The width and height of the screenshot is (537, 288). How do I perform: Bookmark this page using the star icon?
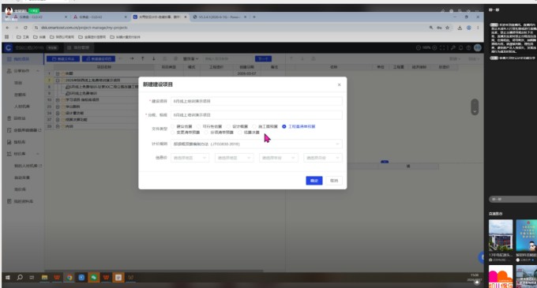click(447, 28)
